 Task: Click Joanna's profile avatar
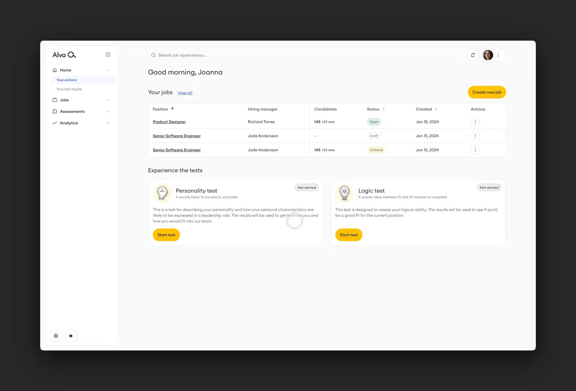(x=488, y=55)
